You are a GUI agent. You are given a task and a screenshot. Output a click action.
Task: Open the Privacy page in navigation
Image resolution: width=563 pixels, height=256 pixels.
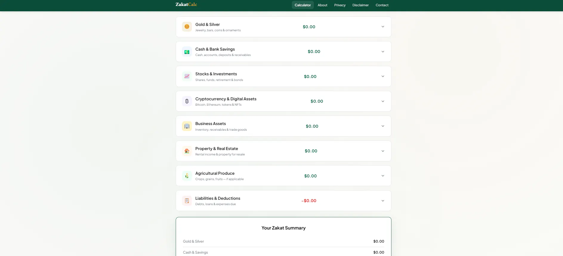pyautogui.click(x=340, y=5)
